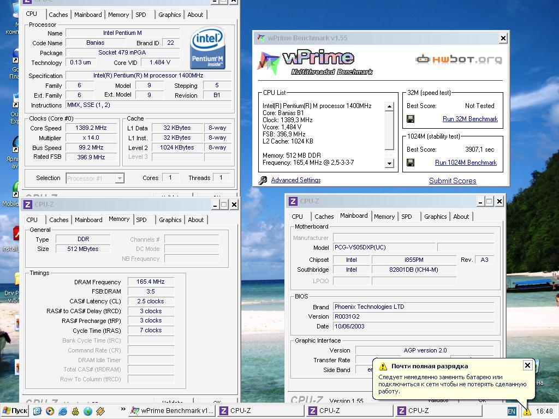Click the wPrime title bar icon

pyautogui.click(x=261, y=38)
